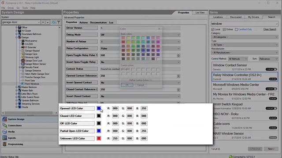Image resolution: width=282 pixels, height=158 pixels.
Task: Click Define Custom Colors button
Action: coord(141,80)
